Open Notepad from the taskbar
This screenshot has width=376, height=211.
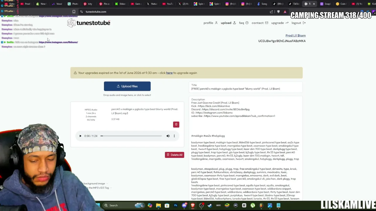(278, 205)
